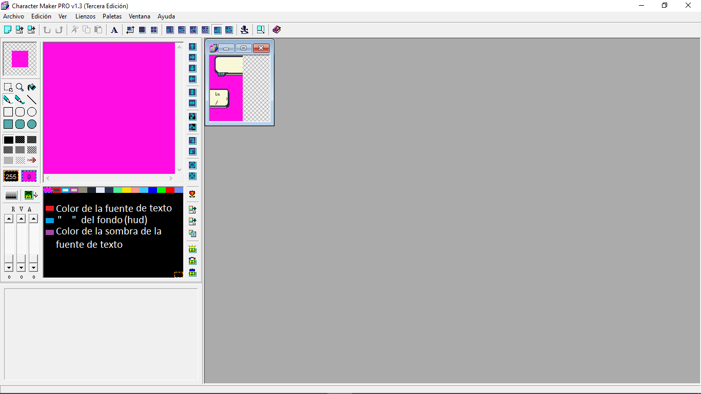The width and height of the screenshot is (701, 394).
Task: Set zoom to x1 magnification
Action: point(170,30)
